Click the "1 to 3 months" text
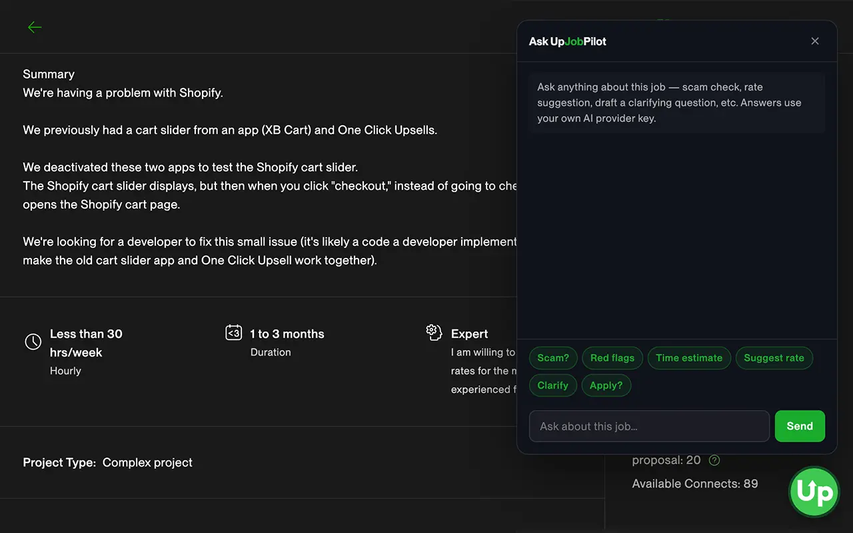 [x=287, y=334]
